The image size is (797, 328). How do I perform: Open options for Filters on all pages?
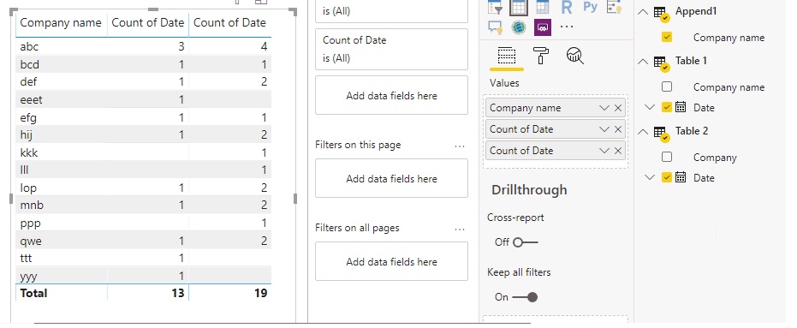460,230
